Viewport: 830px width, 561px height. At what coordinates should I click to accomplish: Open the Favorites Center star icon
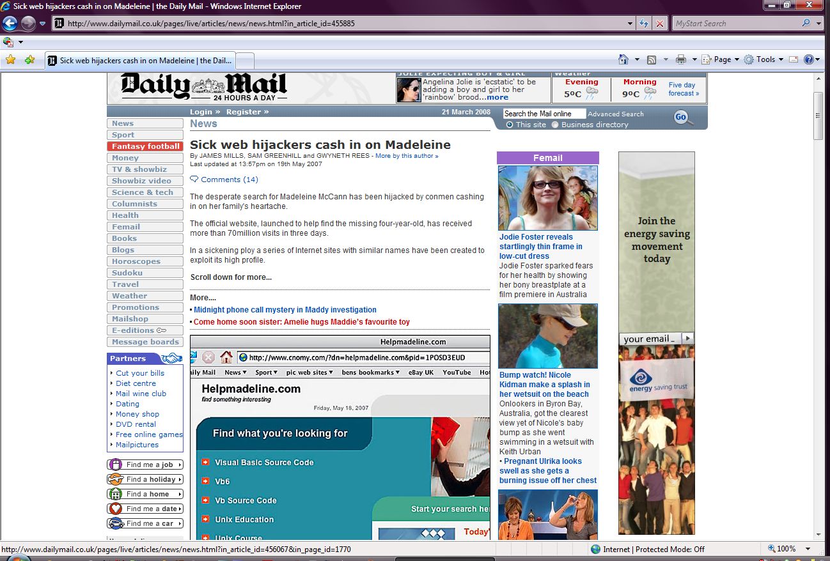coord(10,60)
